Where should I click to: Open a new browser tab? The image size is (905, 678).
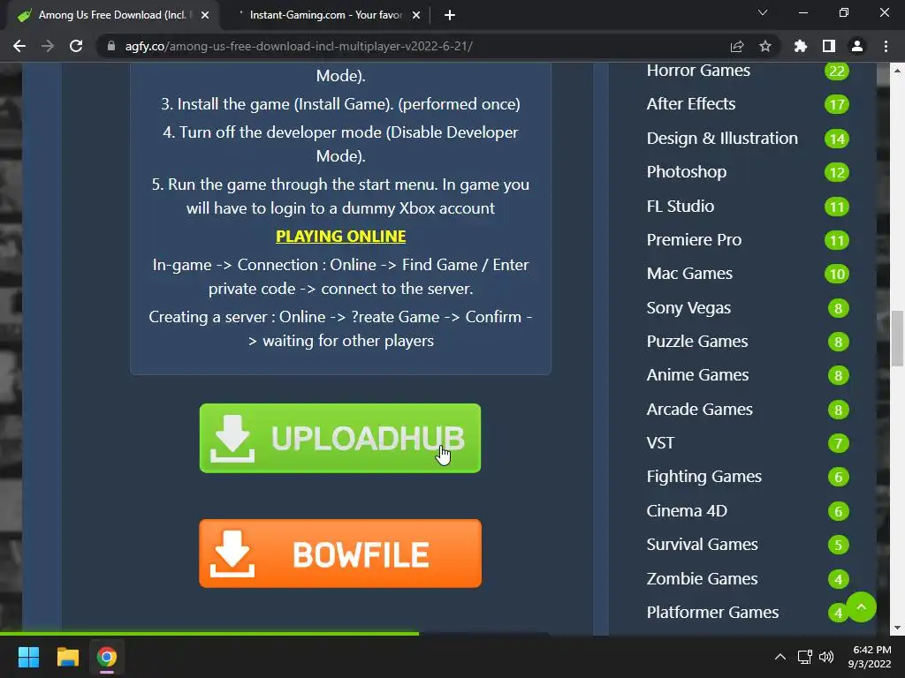click(x=450, y=15)
